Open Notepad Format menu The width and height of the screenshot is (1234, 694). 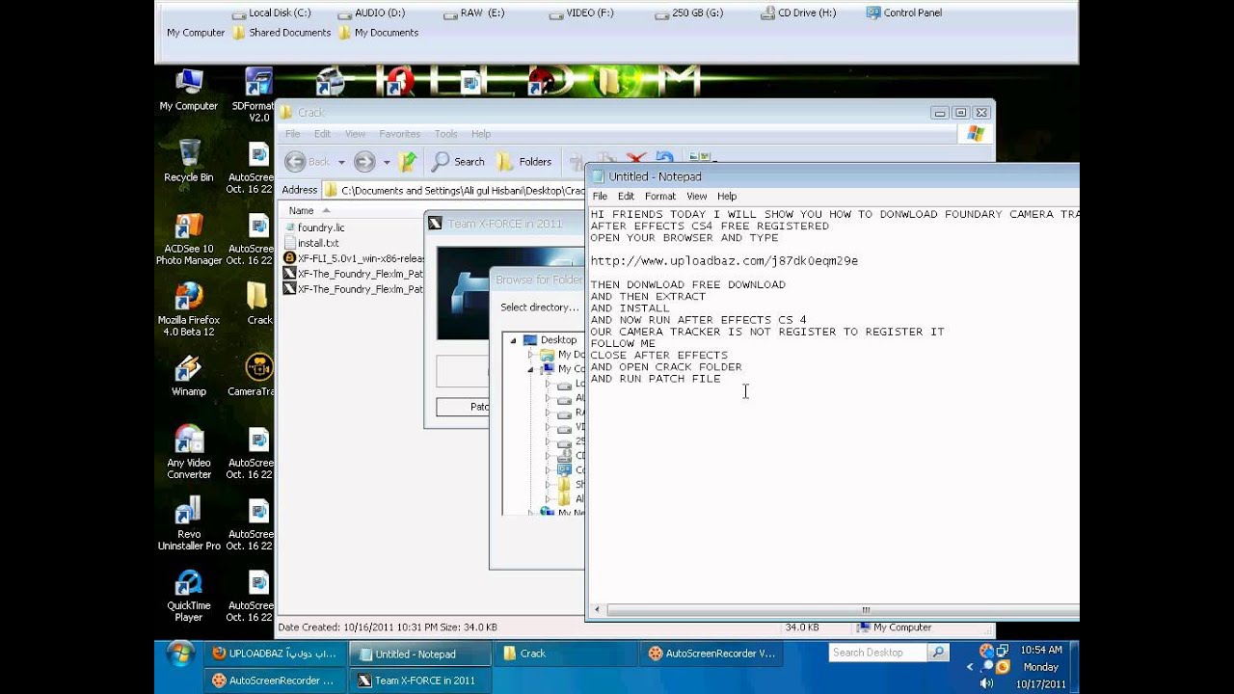660,197
